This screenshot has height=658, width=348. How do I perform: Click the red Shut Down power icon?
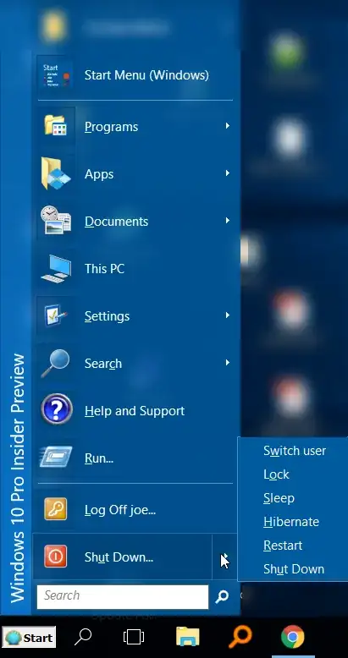coord(56,557)
